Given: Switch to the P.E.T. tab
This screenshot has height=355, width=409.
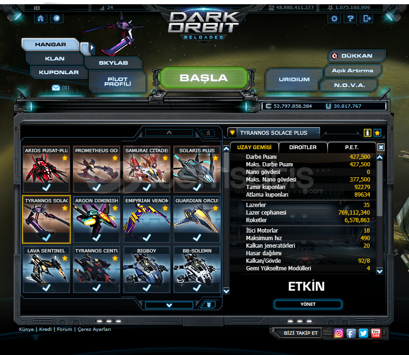Looking at the screenshot, I should (x=352, y=147).
